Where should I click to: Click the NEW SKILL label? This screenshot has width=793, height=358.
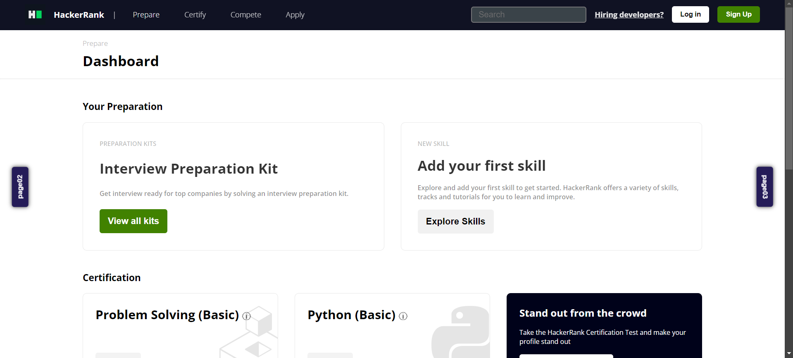pos(433,144)
